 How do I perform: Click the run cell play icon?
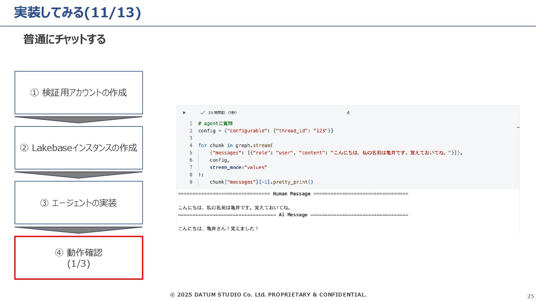click(x=184, y=113)
